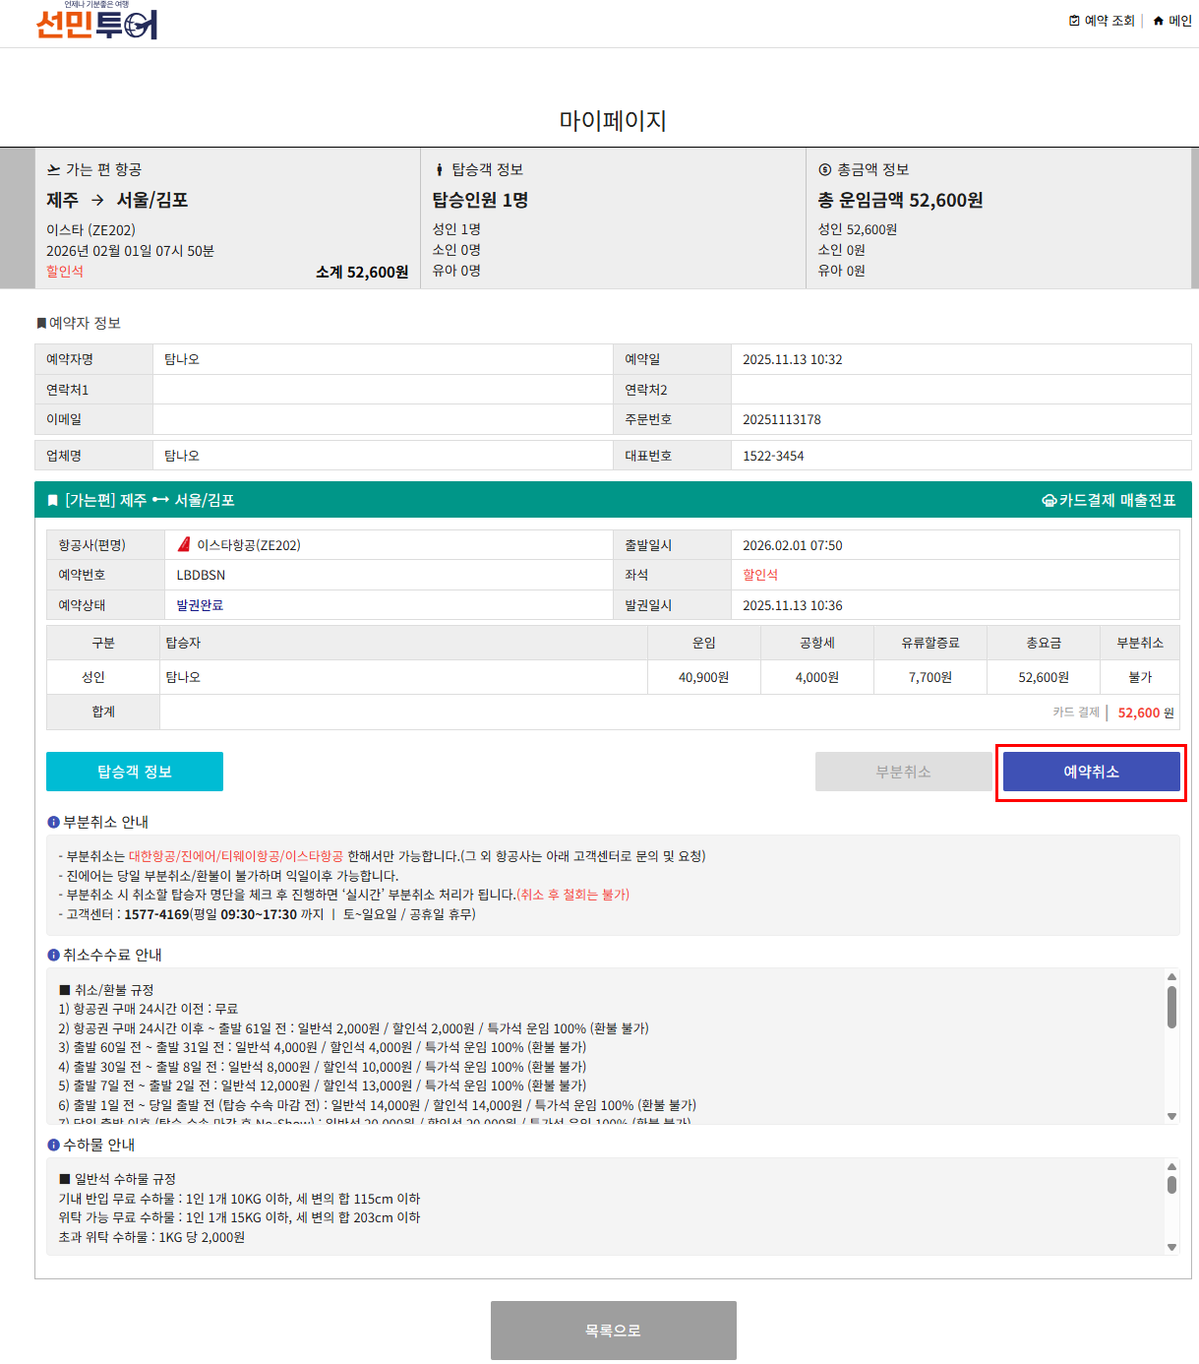The height and width of the screenshot is (1364, 1199).
Task: Click 목록으로 to return to list
Action: 613,1331
